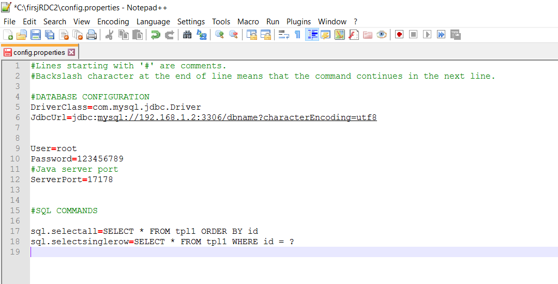This screenshot has width=558, height=284.
Task: Save all open files
Action: point(50,35)
